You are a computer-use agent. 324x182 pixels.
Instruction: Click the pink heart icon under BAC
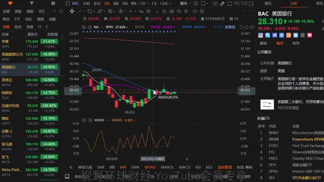309,35
